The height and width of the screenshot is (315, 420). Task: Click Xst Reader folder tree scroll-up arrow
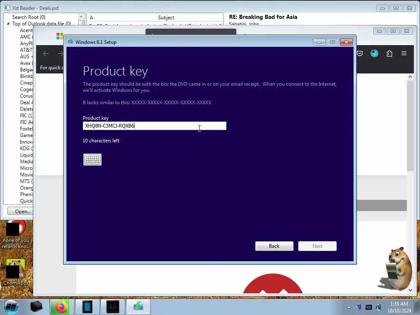pos(81,16)
